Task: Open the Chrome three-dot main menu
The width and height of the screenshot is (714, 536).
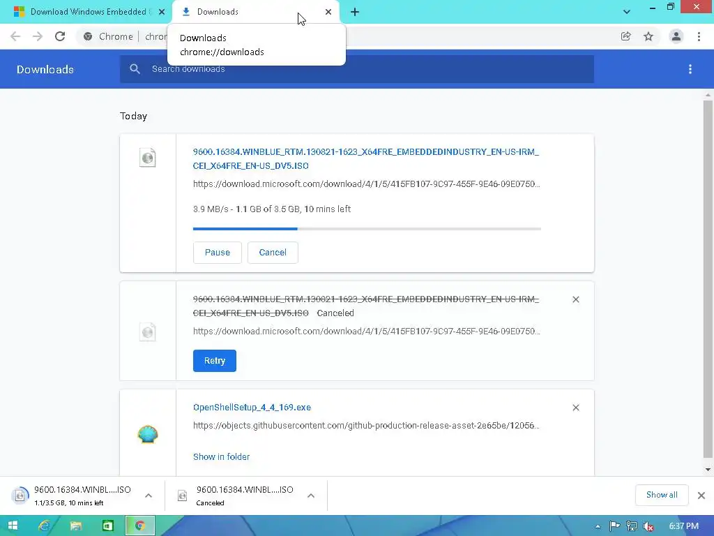Action: pos(699,36)
